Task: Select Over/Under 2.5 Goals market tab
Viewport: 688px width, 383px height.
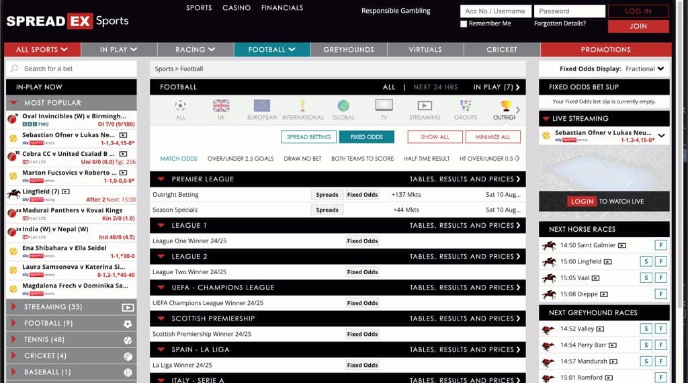Action: (x=241, y=159)
